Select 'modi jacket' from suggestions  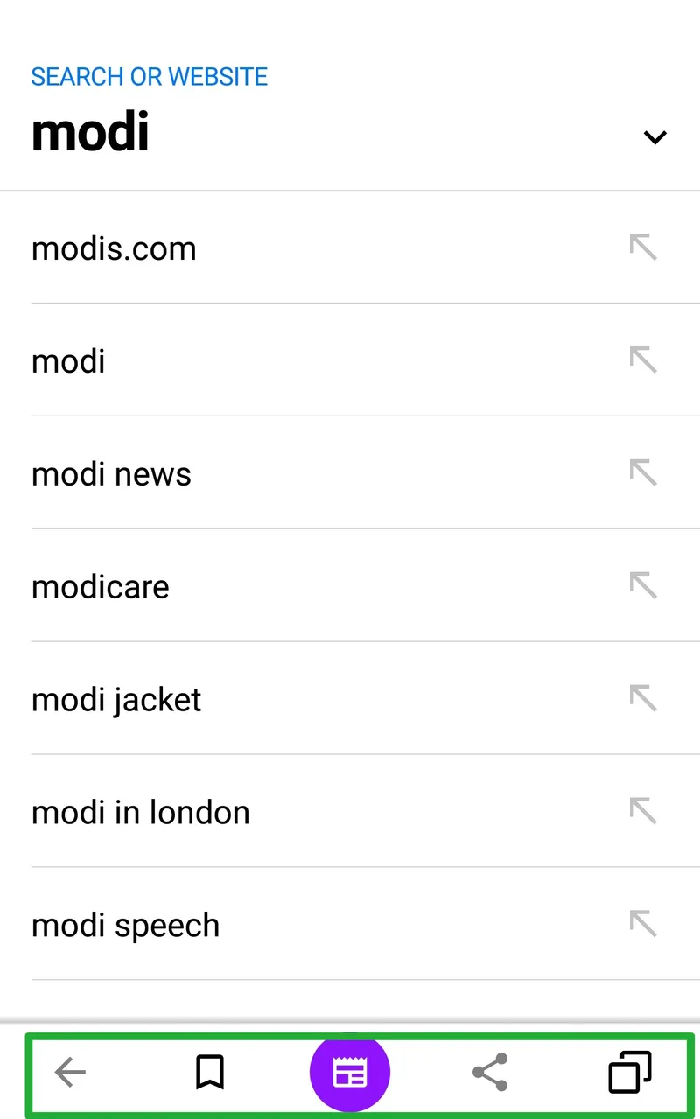point(116,700)
